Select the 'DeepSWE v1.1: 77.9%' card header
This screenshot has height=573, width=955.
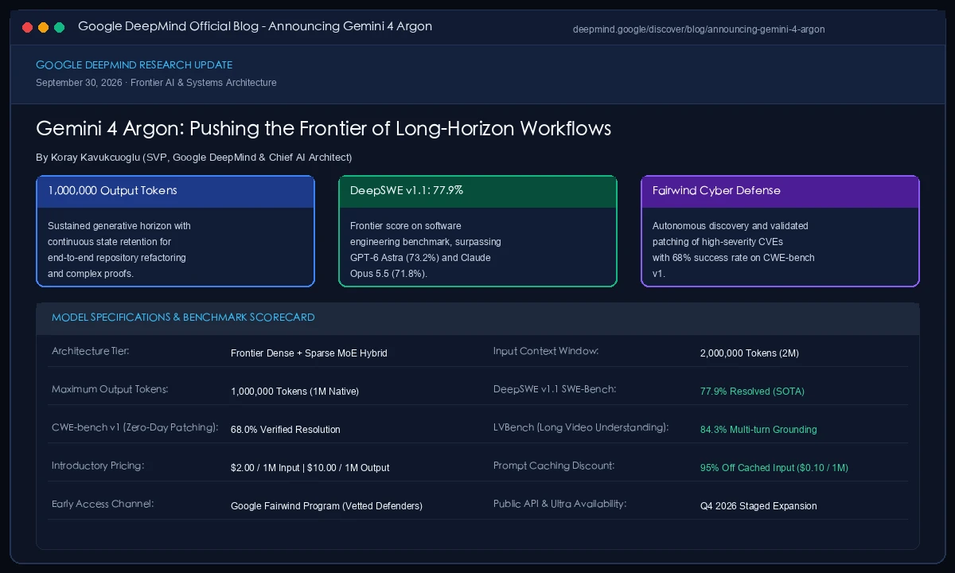tap(477, 191)
